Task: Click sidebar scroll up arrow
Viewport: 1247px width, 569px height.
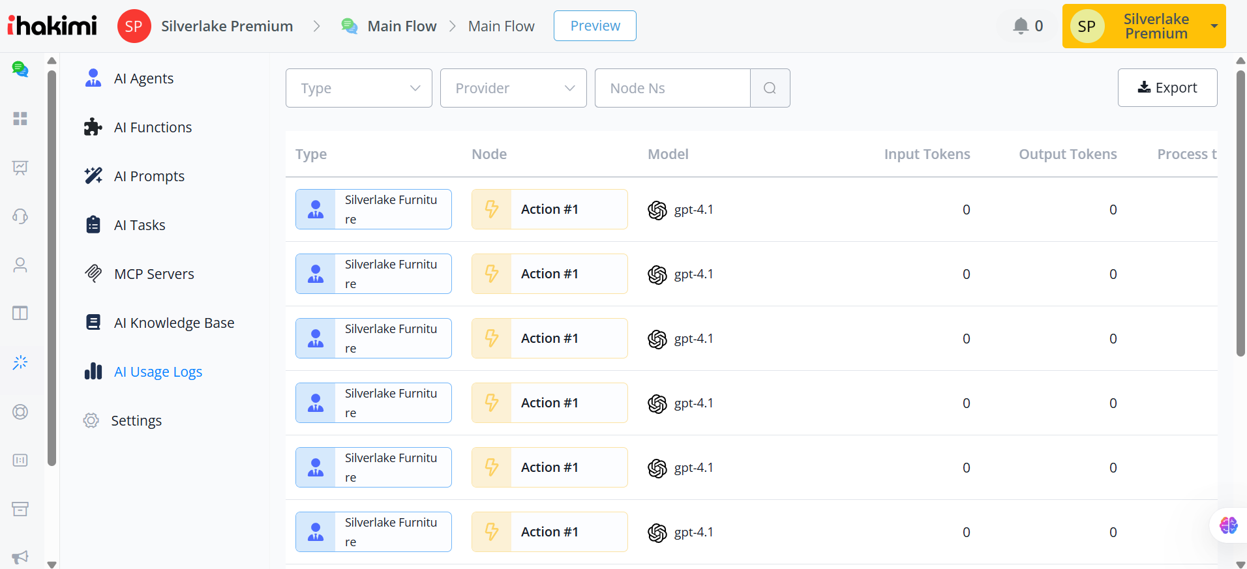Action: 52,61
